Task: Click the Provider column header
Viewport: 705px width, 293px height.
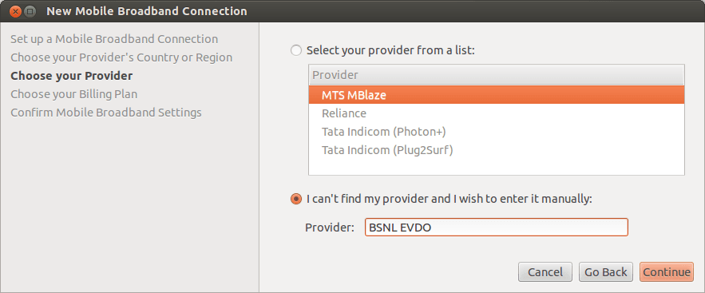Action: (x=497, y=75)
